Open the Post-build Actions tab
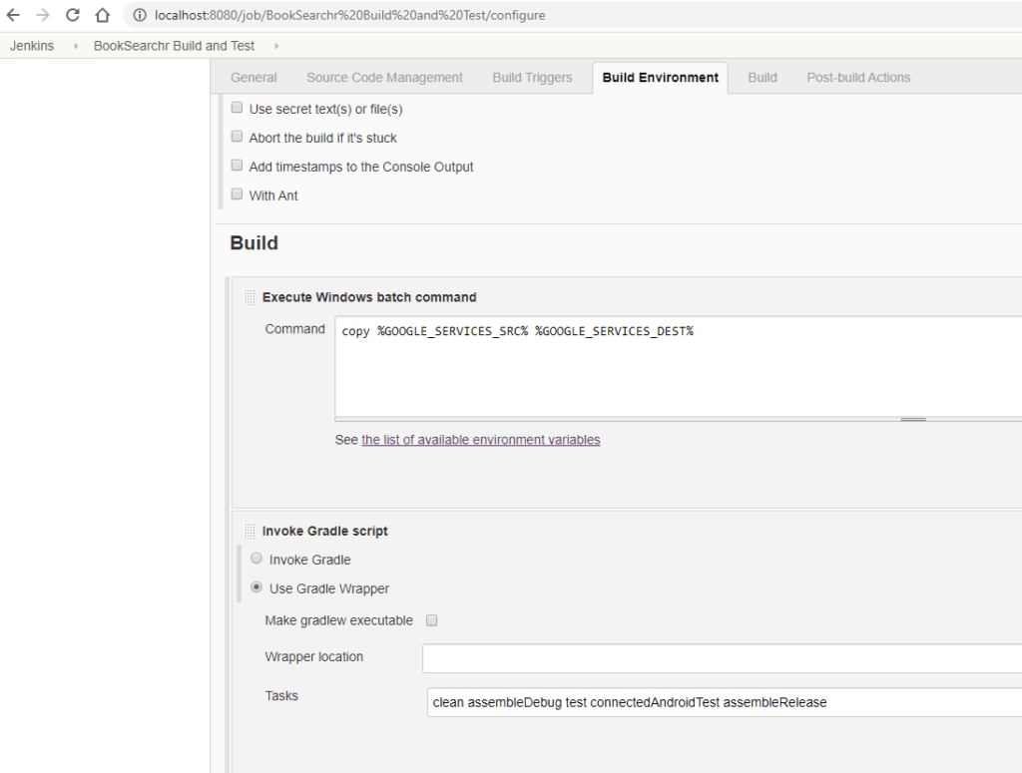This screenshot has height=773, width=1022. coord(858,78)
